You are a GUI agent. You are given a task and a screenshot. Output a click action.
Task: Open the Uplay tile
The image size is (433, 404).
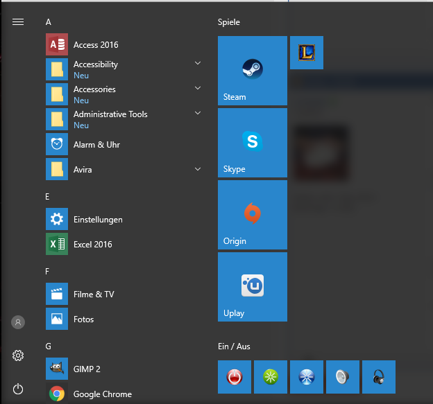pyautogui.click(x=253, y=287)
